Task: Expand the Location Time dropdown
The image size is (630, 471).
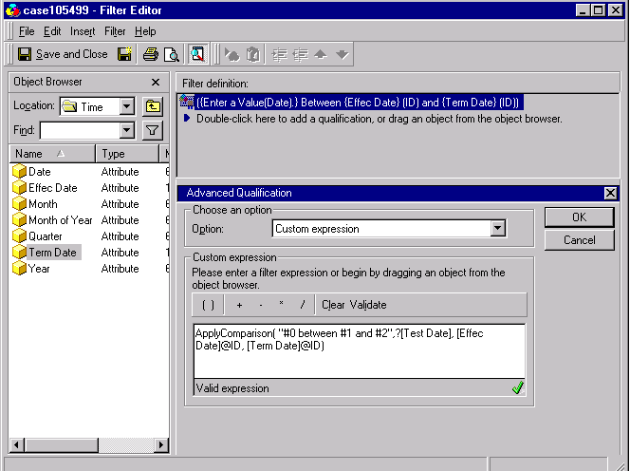Action: 127,106
